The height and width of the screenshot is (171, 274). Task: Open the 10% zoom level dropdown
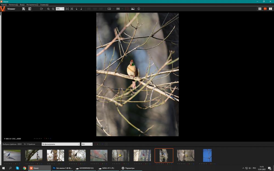[60, 9]
